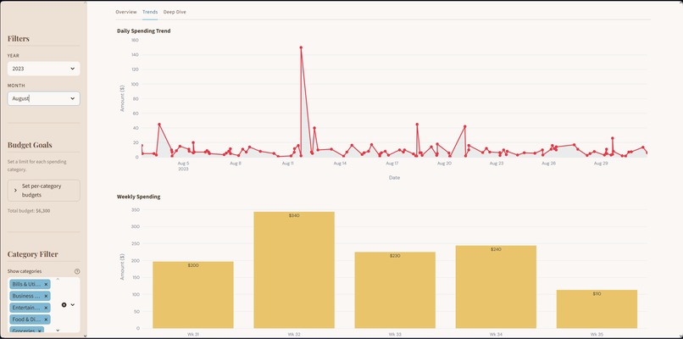Click the Aug 29 date axis label

pos(601,164)
